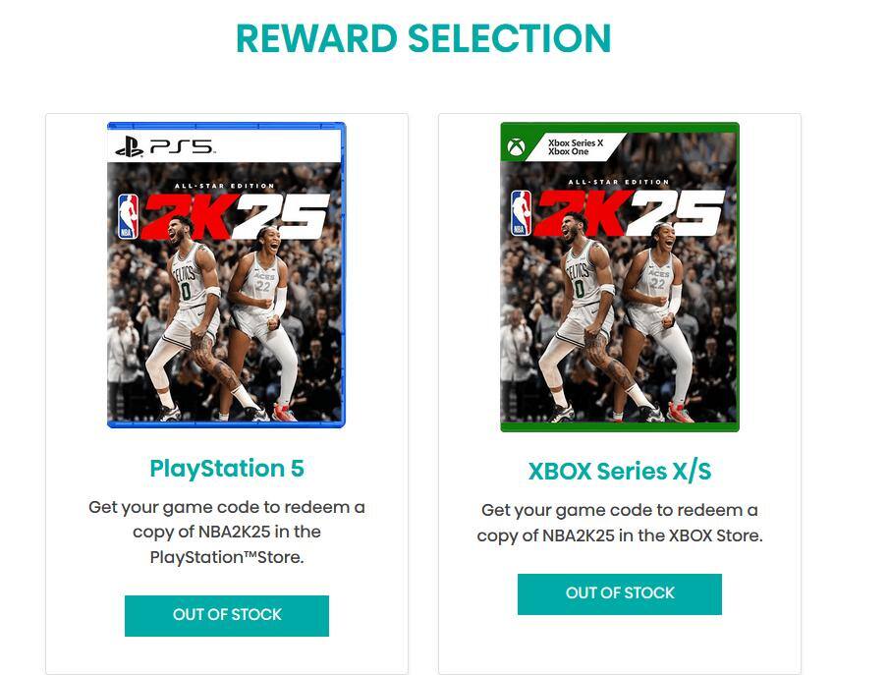Click the XBOX Store redeem description text
The image size is (889, 675).
point(620,523)
